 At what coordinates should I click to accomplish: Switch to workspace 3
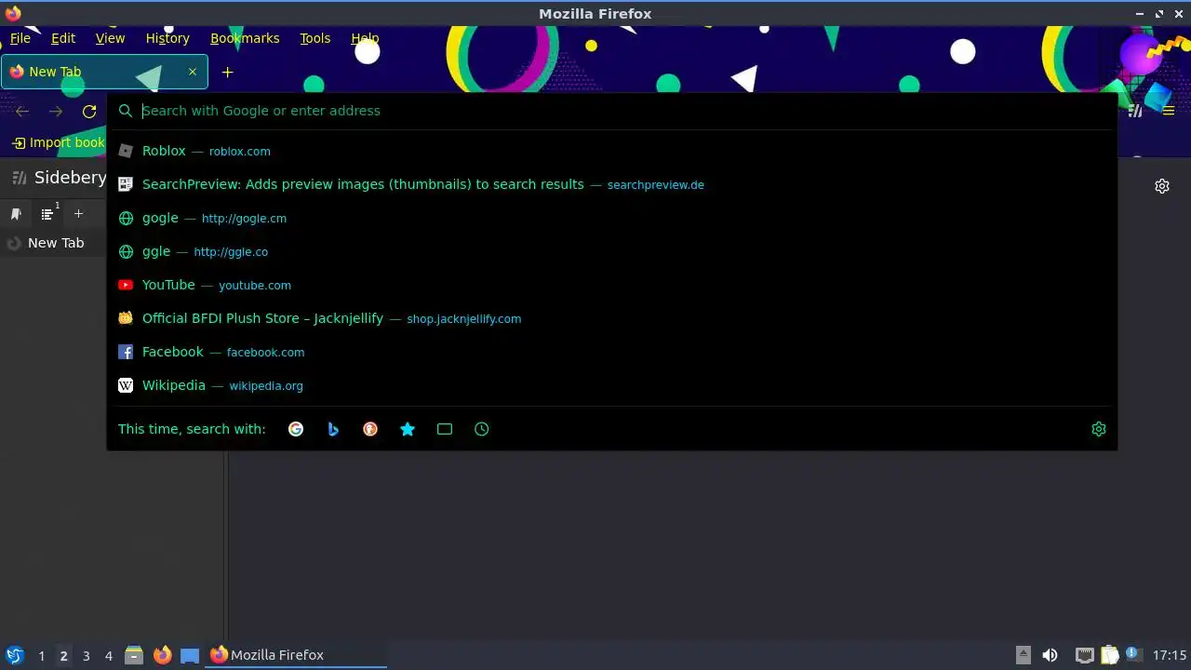point(86,656)
